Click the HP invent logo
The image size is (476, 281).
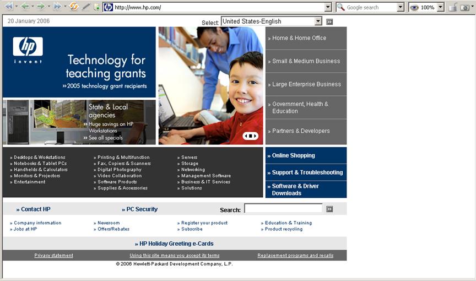[x=28, y=50]
